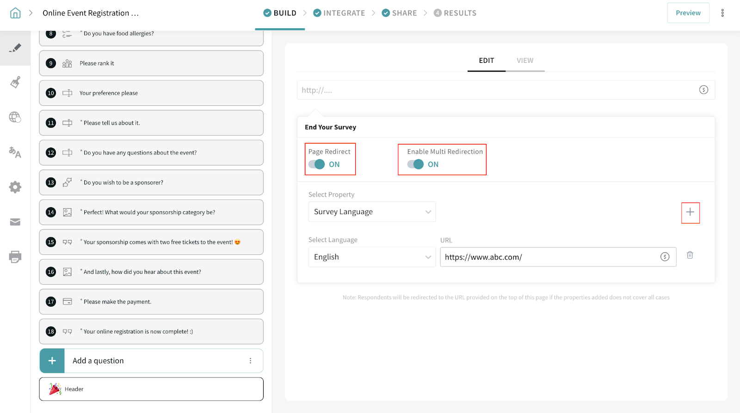This screenshot has height=413, width=740.
Task: Open the three-dot menu beside Add a question
Action: tap(250, 361)
